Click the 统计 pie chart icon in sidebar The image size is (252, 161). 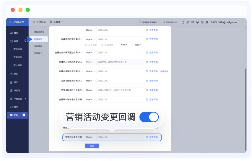pos(11,74)
